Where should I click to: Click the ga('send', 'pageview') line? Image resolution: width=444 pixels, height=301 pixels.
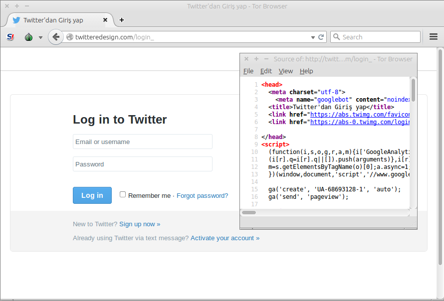pos(308,197)
